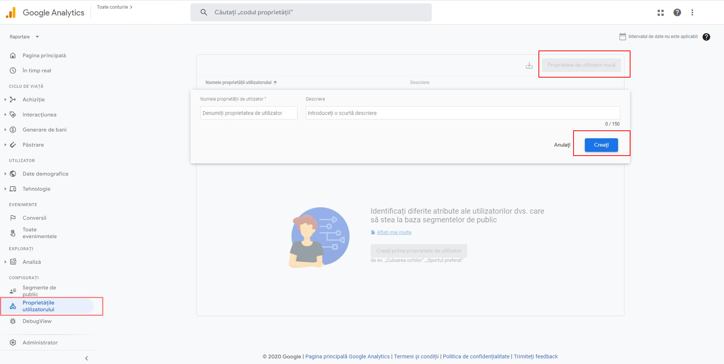724x364 pixels.
Task: Click the date range help icon
Action: tap(706, 37)
